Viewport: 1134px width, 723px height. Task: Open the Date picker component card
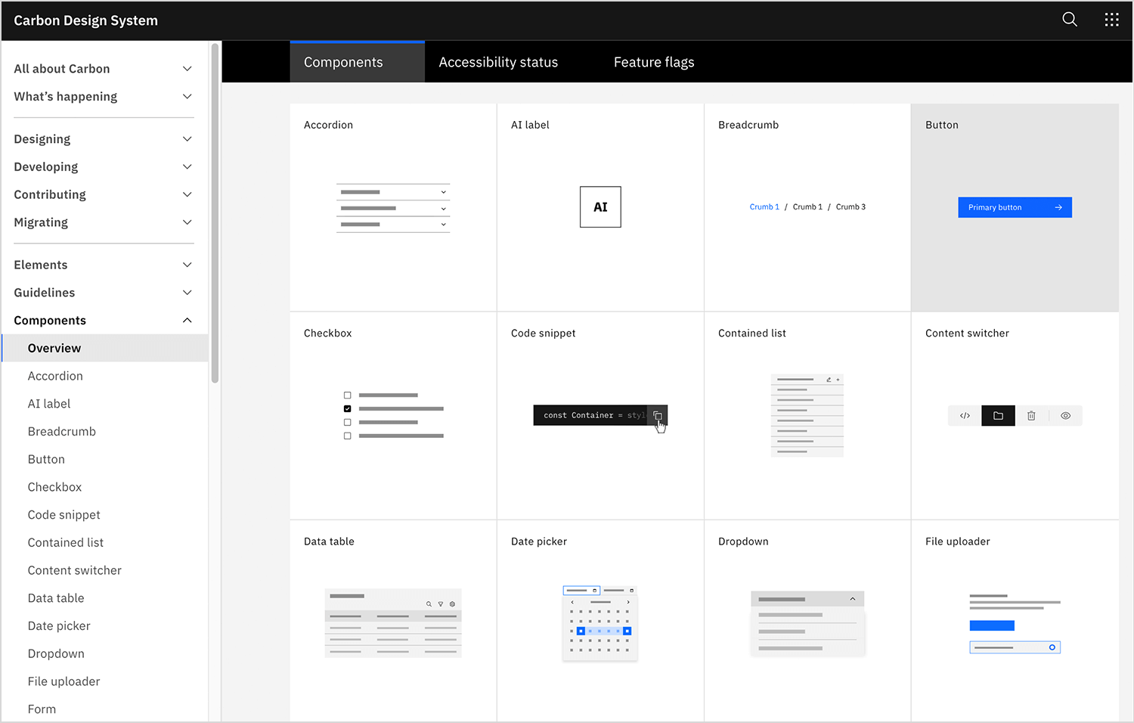point(600,621)
